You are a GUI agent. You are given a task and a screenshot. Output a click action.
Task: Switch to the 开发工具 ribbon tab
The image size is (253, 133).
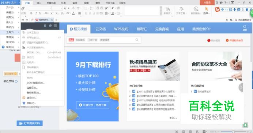pyautogui.click(x=110, y=3)
